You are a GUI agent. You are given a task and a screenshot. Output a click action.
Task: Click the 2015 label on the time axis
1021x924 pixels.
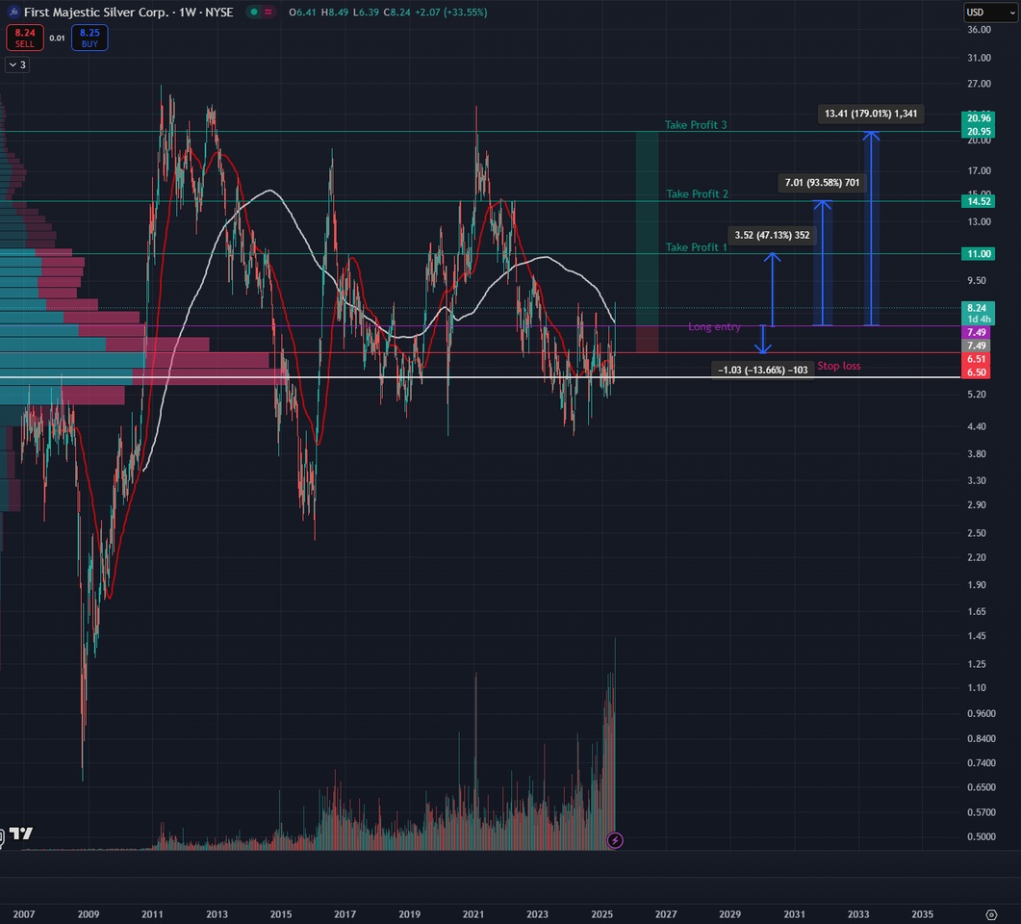coord(281,914)
